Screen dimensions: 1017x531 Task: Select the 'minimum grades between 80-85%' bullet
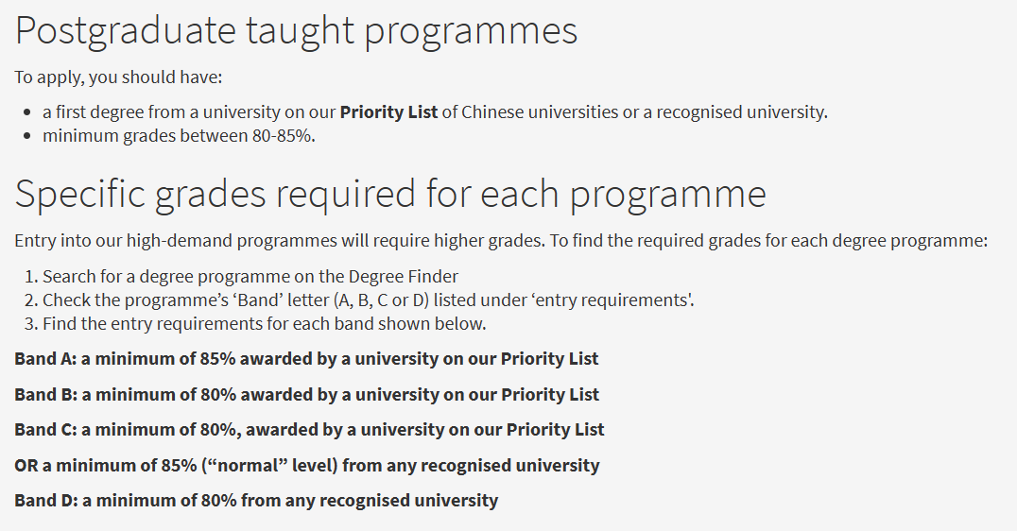click(x=179, y=135)
